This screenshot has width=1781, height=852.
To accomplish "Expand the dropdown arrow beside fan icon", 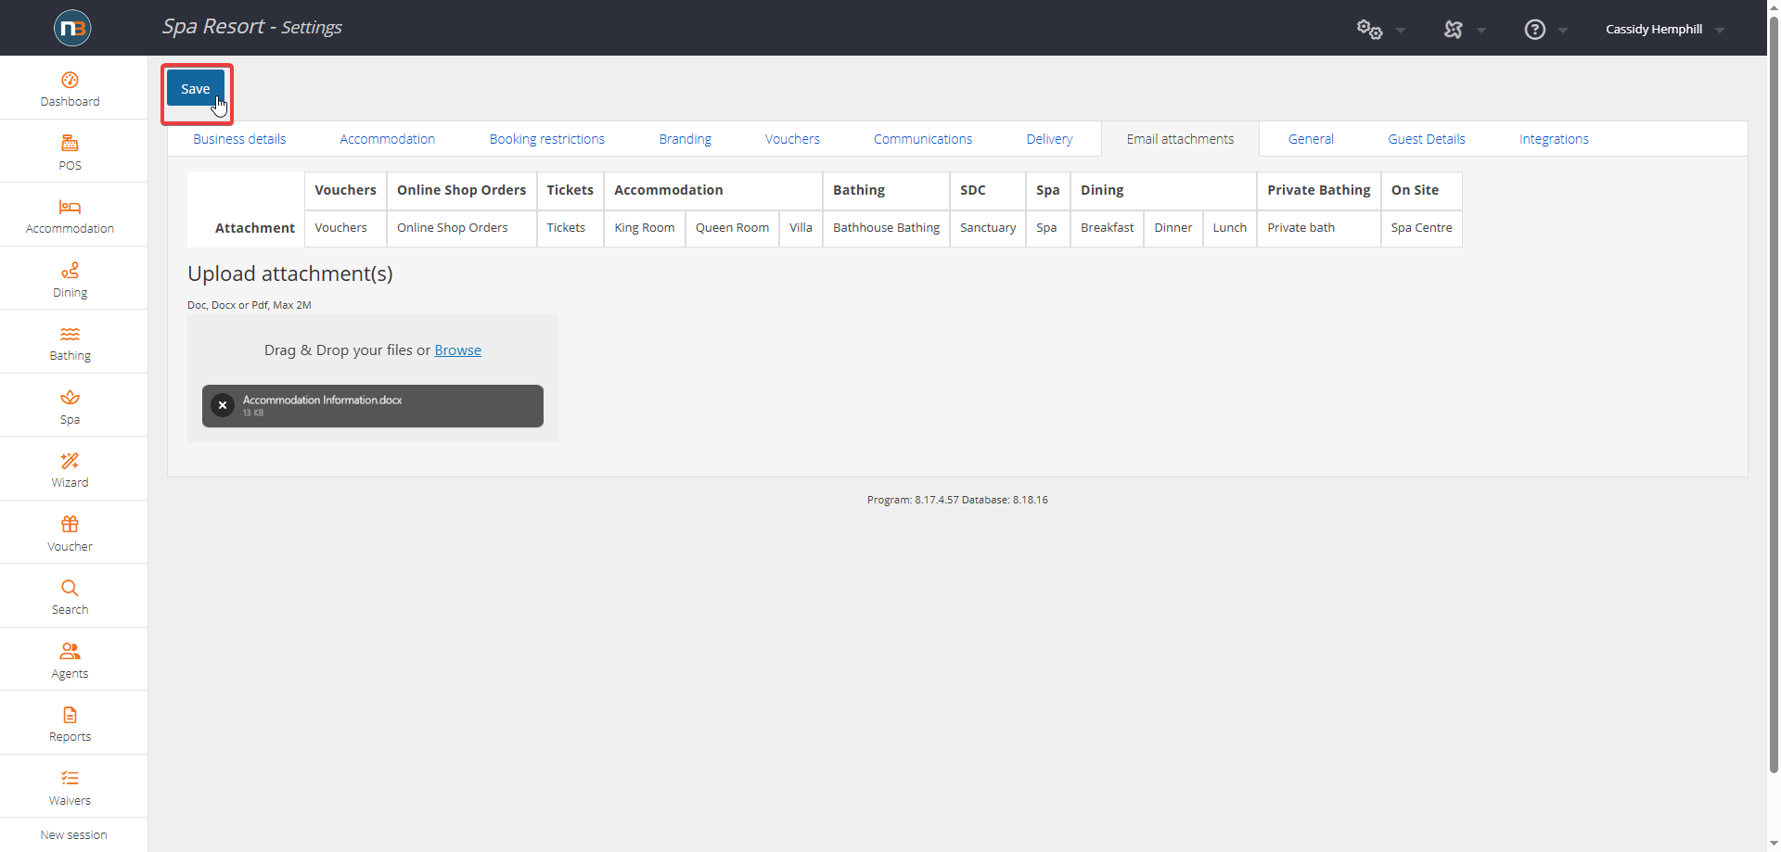I will [1481, 31].
